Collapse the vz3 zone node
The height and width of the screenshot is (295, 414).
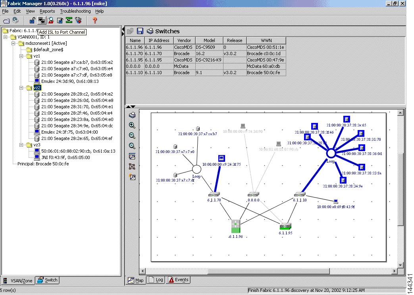coord(21,145)
